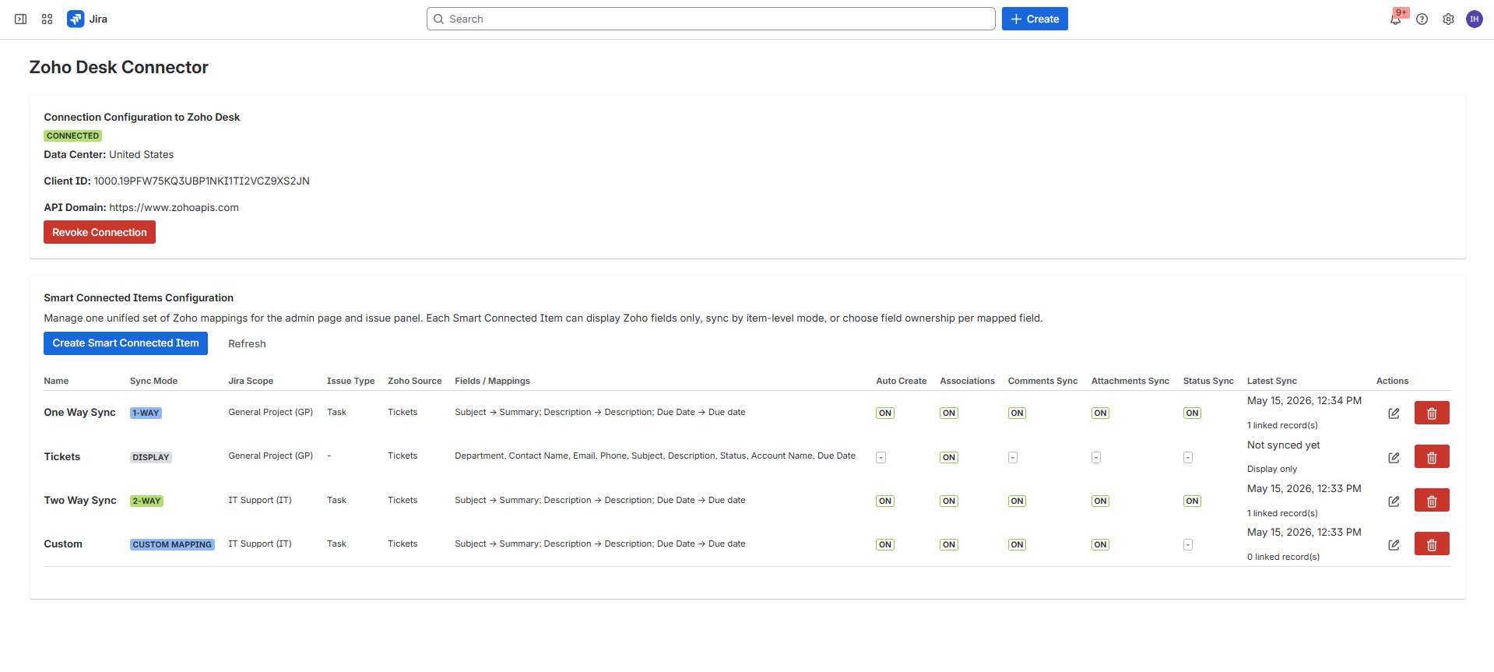This screenshot has width=1494, height=672.
Task: Toggle Auto Create ON for Custom row
Action: coord(885,545)
